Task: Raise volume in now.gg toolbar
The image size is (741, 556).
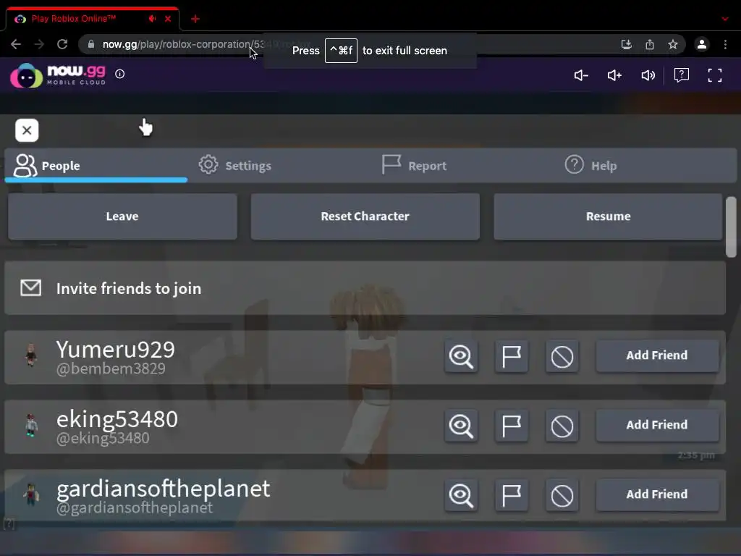Action: point(614,75)
